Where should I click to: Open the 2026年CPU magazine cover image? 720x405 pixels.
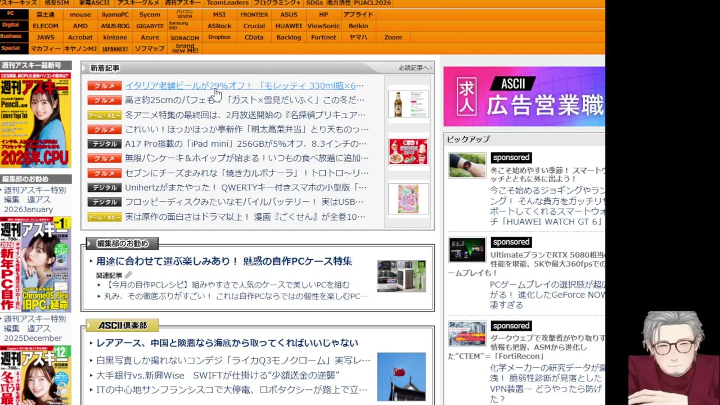pyautogui.click(x=35, y=120)
